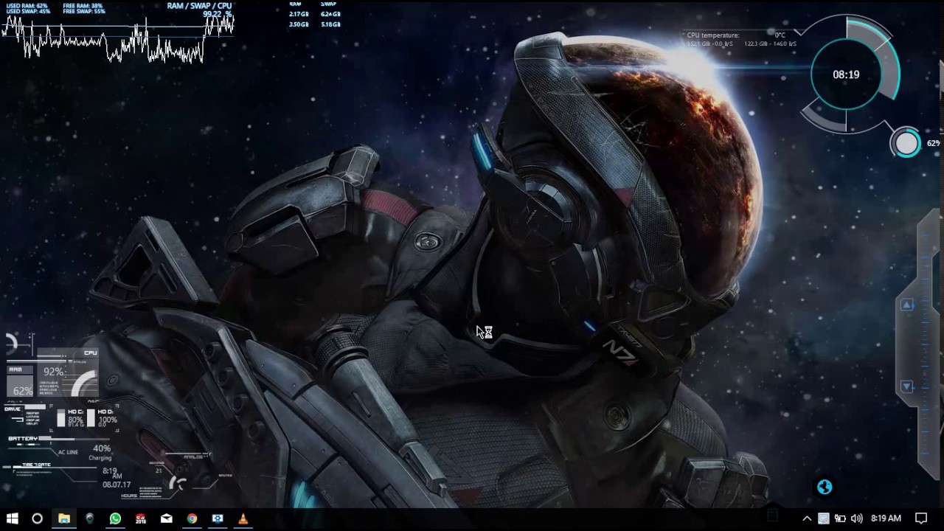Open the Windows Start menu

tap(12, 518)
